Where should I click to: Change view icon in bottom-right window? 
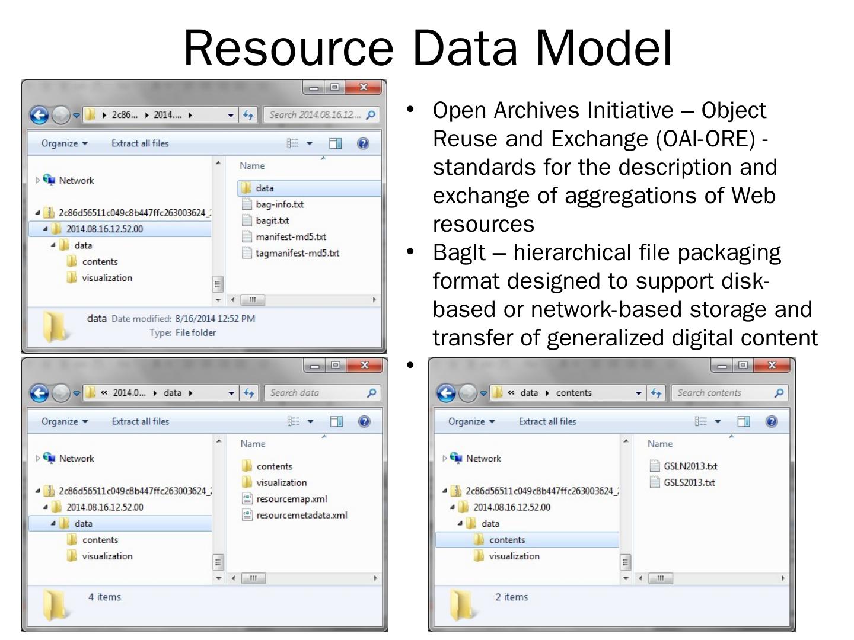tap(700, 421)
